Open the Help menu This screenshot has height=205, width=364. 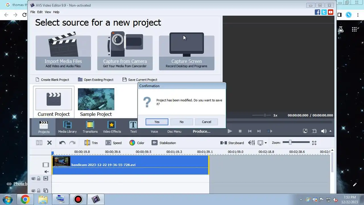(x=56, y=12)
